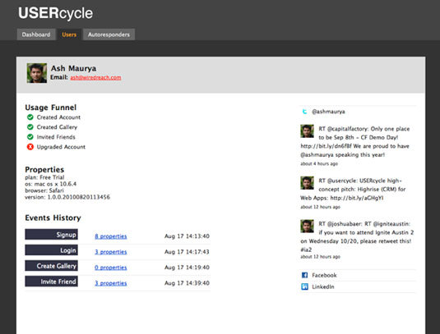Click avatar on the @capitalfactory retweet

[307, 131]
